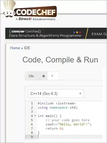107x143 pixels.
Task: Click the int main() { code line
Action: (50, 116)
